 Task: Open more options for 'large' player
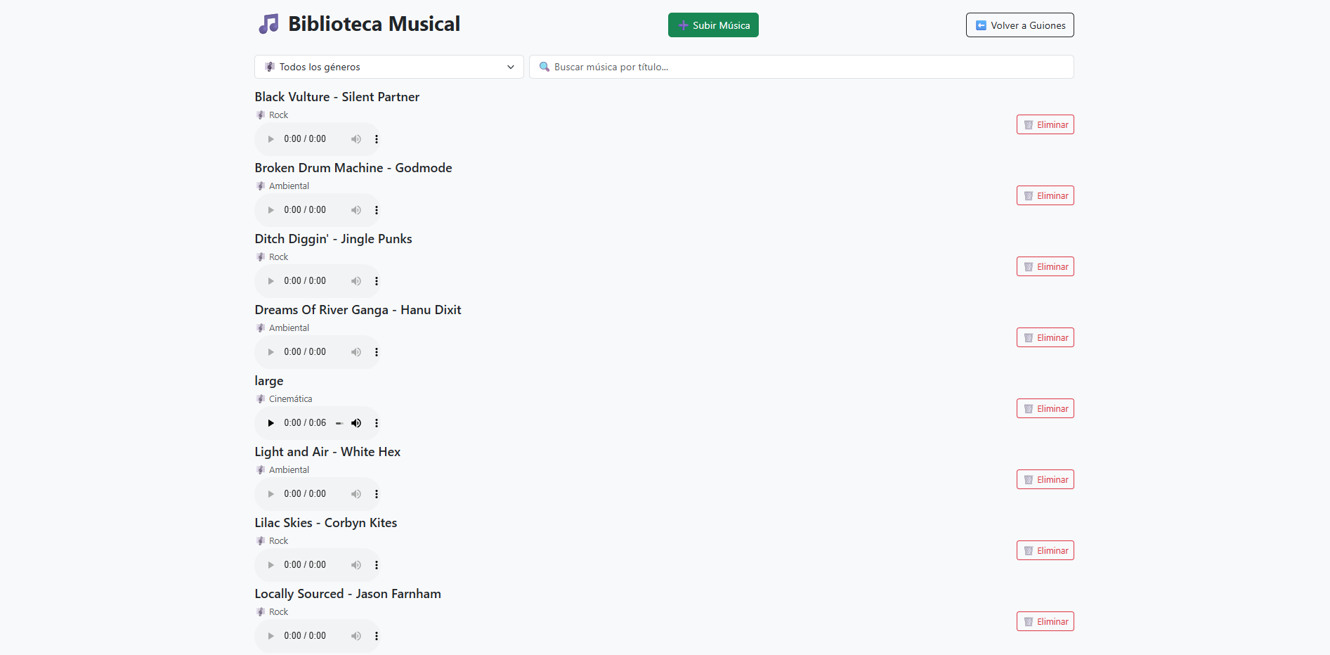click(x=377, y=423)
